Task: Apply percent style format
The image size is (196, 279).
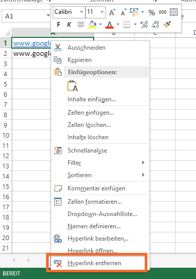Action: (x=151, y=12)
